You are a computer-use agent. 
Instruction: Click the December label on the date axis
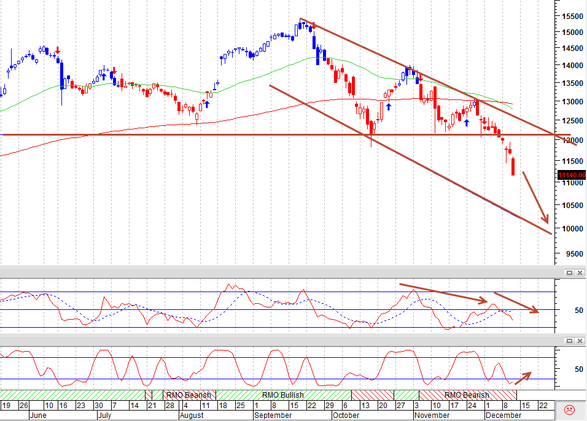(503, 415)
